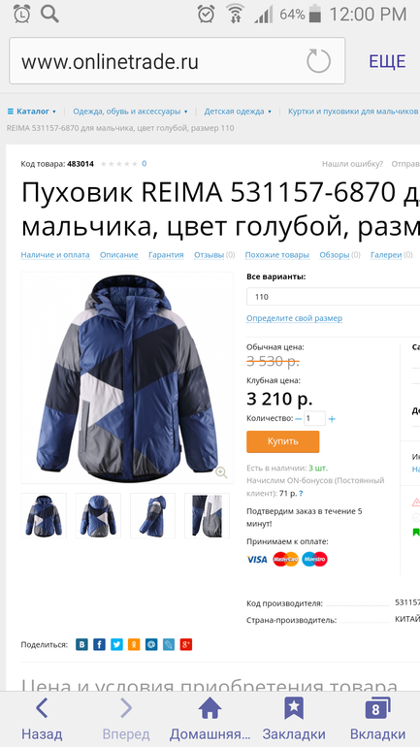Select the back-view jacket thumbnail
The width and height of the screenshot is (420, 747).
pos(98,515)
